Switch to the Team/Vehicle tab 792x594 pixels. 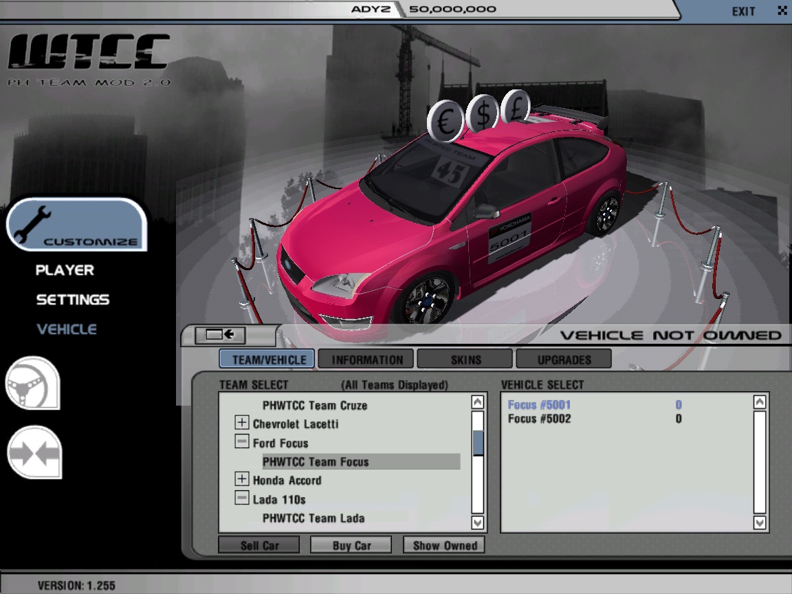(267, 359)
